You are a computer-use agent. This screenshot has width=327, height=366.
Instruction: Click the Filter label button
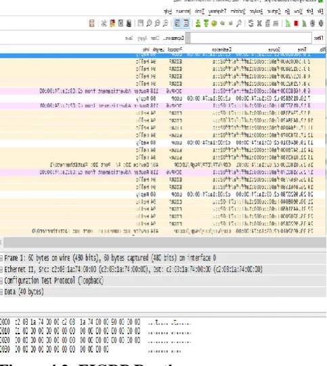pos(319,38)
